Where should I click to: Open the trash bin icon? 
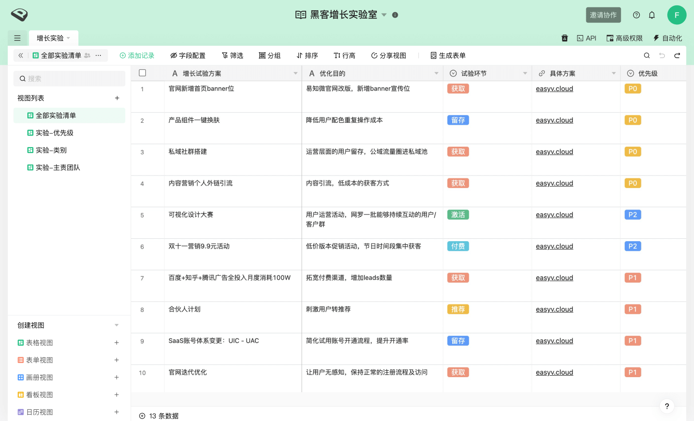click(x=564, y=38)
